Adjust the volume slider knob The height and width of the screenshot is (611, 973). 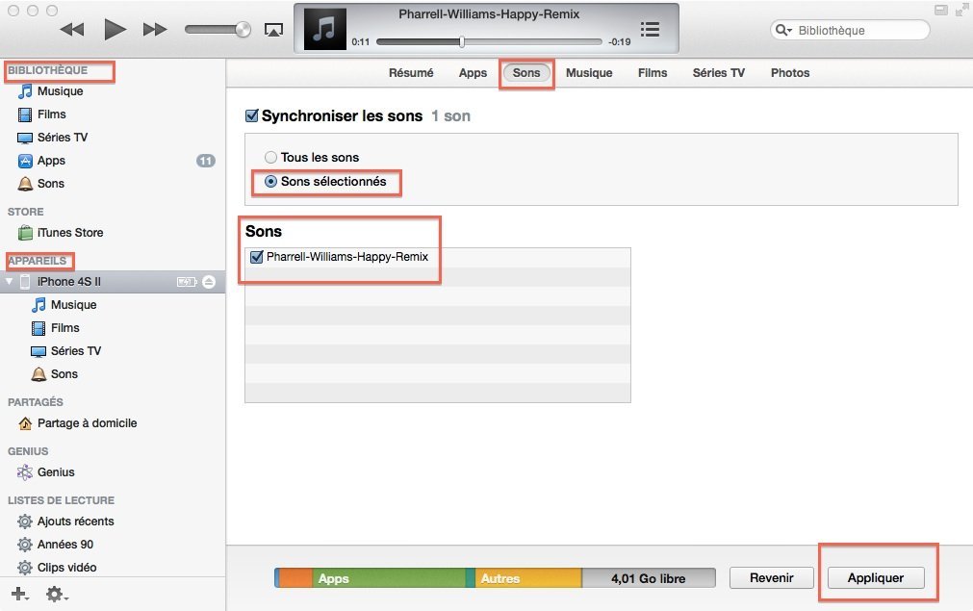243,29
